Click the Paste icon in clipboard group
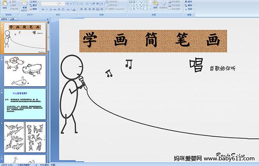This screenshot has width=259, height=166. [x=5, y=5]
